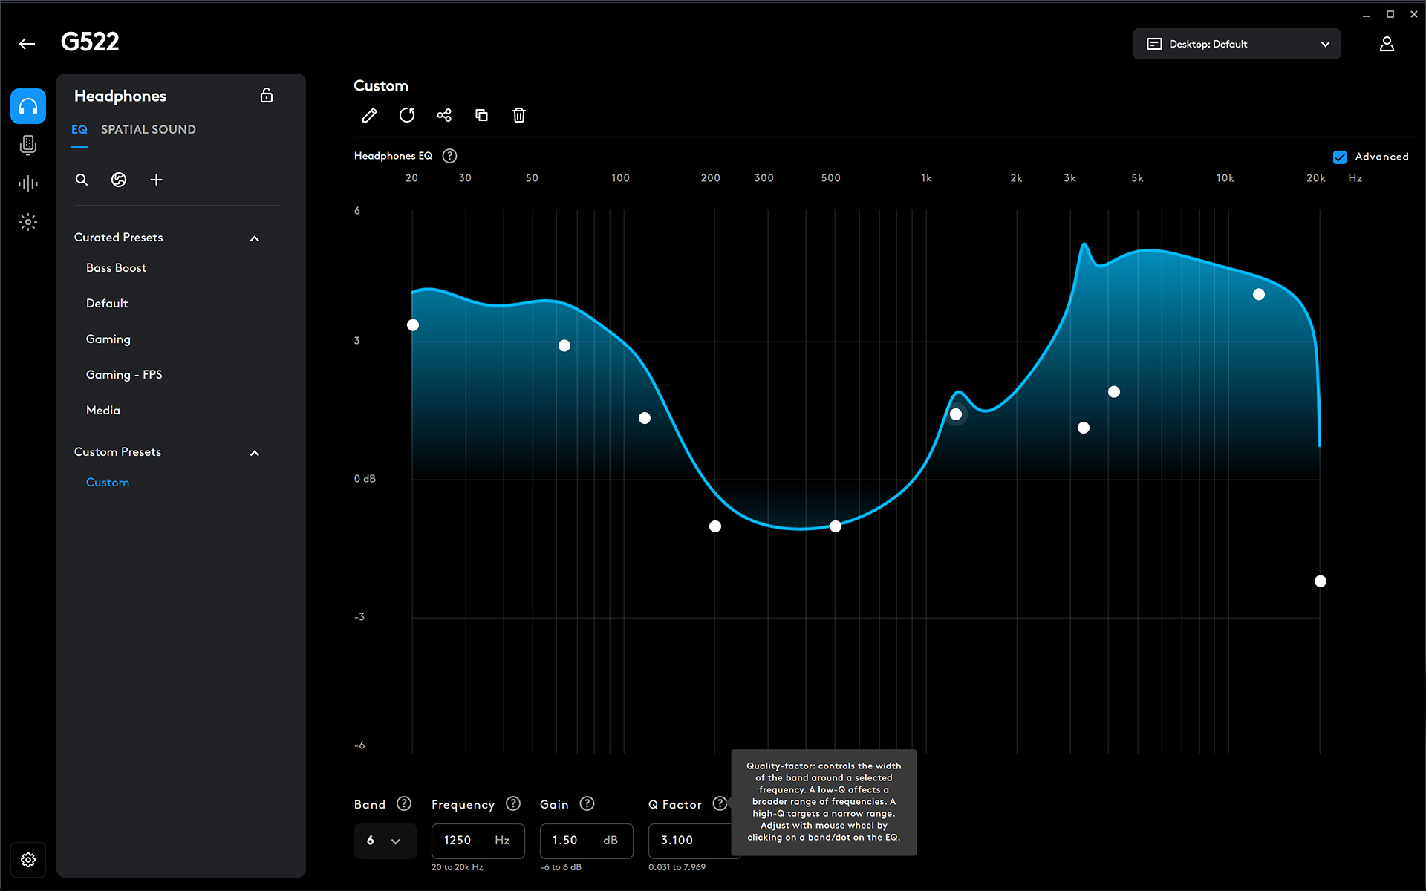Collapse the Custom Presets section
The height and width of the screenshot is (891, 1426).
pos(255,453)
